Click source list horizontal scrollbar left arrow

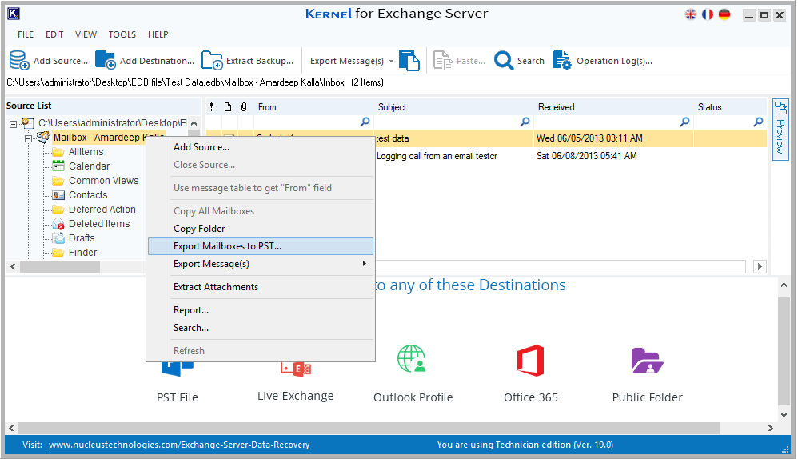pos(13,266)
